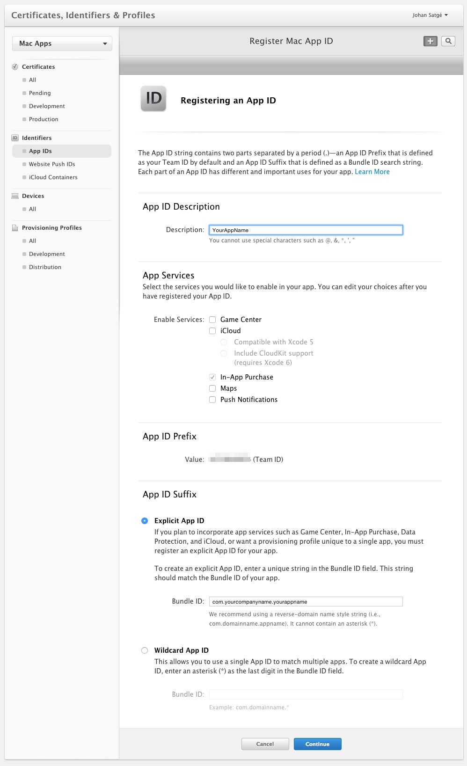Image resolution: width=467 pixels, height=766 pixels.
Task: Click the explicit Bundle ID text field
Action: pyautogui.click(x=306, y=602)
